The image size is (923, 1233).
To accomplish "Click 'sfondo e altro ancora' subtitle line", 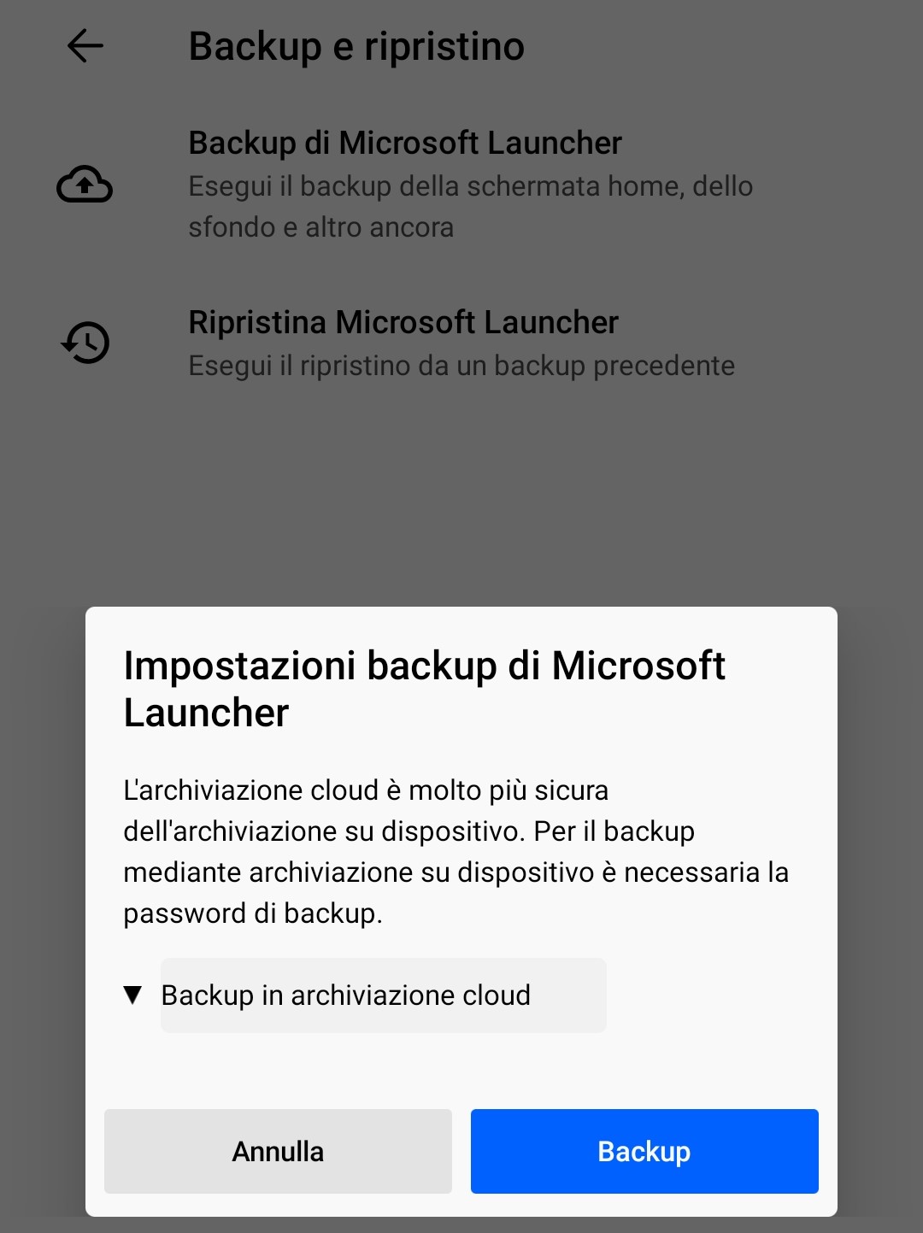I will [x=320, y=227].
